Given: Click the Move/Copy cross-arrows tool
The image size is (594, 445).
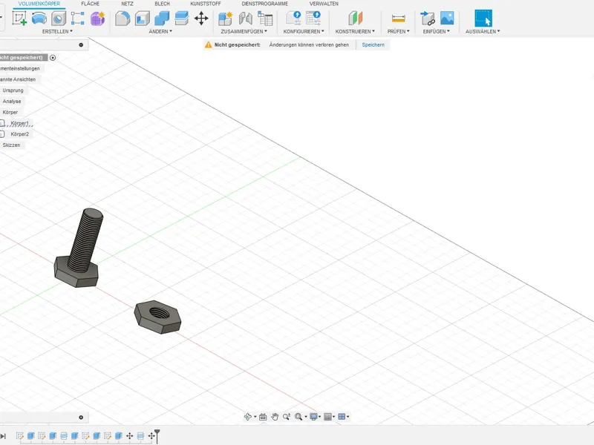Looking at the screenshot, I should click(201, 18).
